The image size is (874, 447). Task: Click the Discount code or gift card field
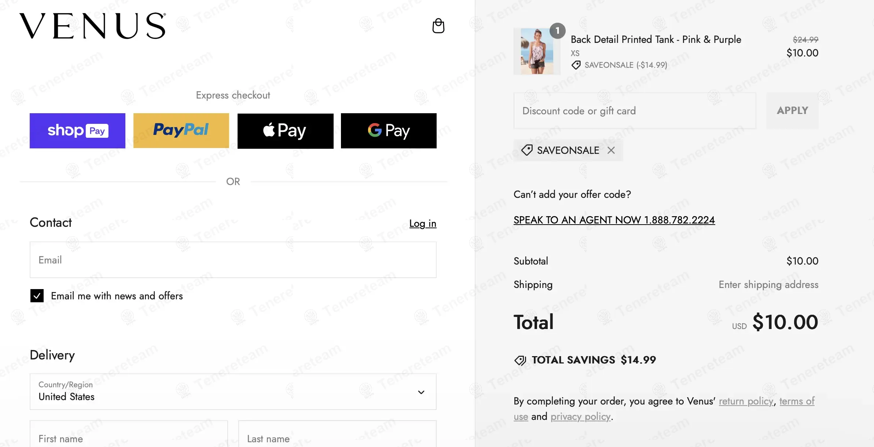point(635,111)
